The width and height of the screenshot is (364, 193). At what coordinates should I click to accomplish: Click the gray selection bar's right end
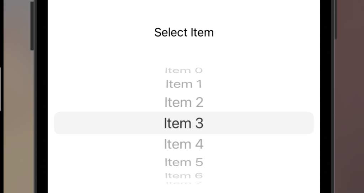tap(307, 123)
